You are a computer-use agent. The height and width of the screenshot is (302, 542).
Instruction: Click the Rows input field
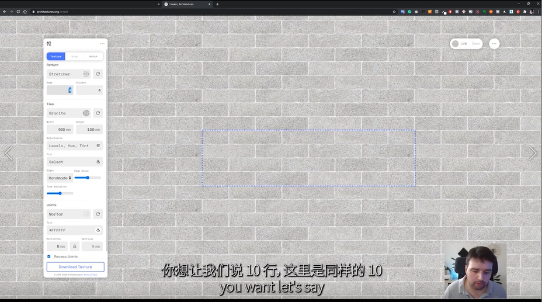[60, 90]
